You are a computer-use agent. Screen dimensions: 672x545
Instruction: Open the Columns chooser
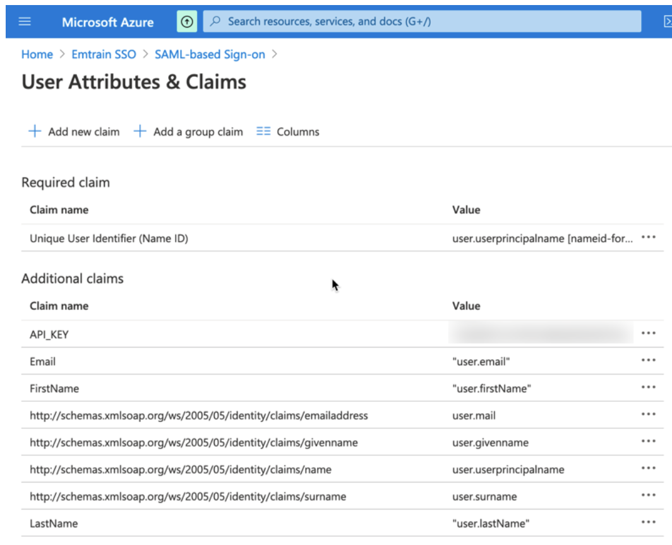click(288, 132)
